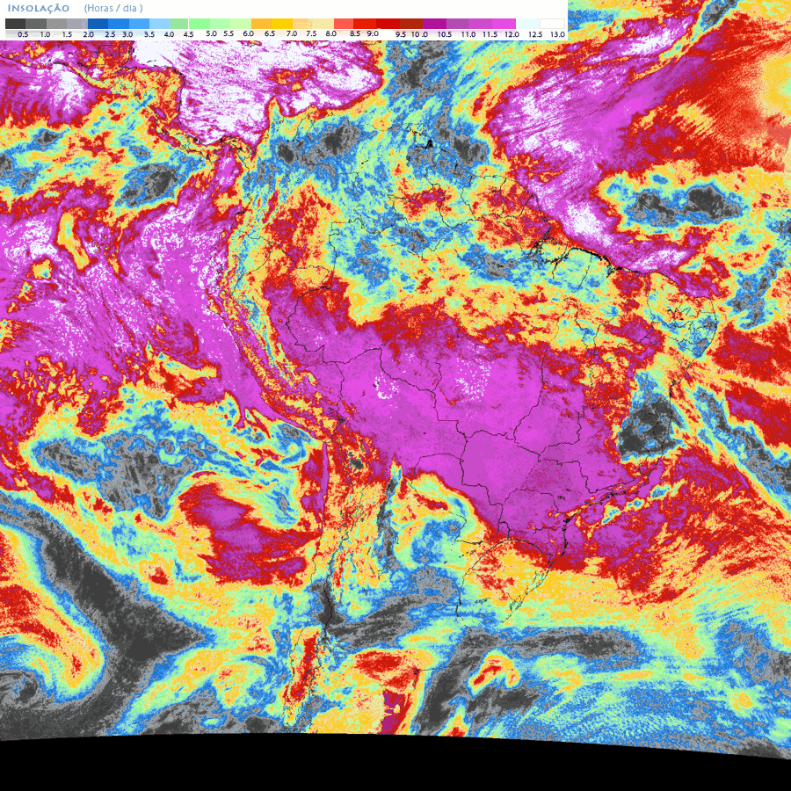
Task: Click the '12.5' legend value
Action: [536, 34]
